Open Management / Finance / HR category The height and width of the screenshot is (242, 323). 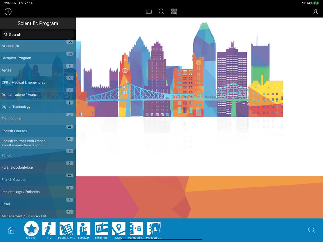[38, 214]
